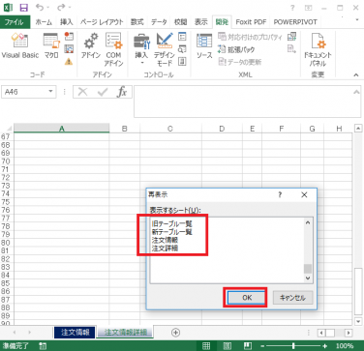Click the キャンセル button in dialog
The height and width of the screenshot is (351, 364).
(x=292, y=298)
